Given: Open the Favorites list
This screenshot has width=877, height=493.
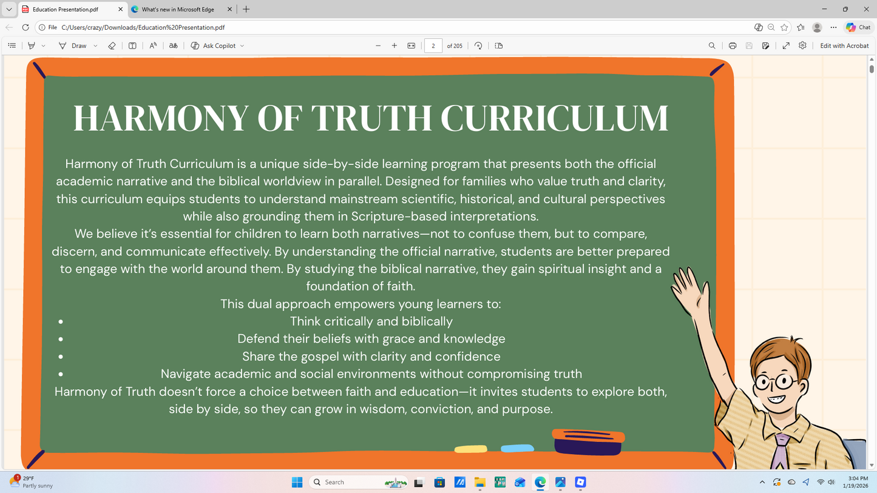Looking at the screenshot, I should coord(801,27).
